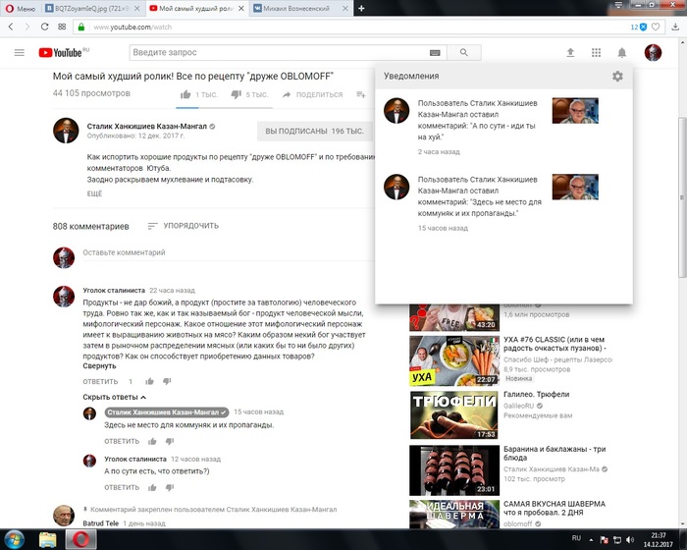
Task: Open the YouTube hamburger guide menu
Action: pyautogui.click(x=20, y=53)
